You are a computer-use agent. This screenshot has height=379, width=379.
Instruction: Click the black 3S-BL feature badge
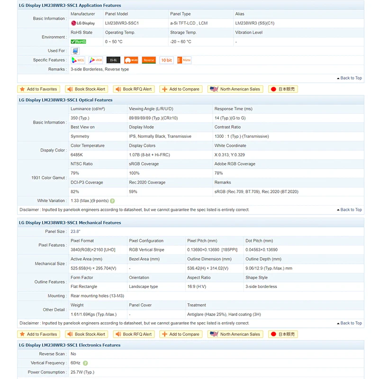(113, 60)
